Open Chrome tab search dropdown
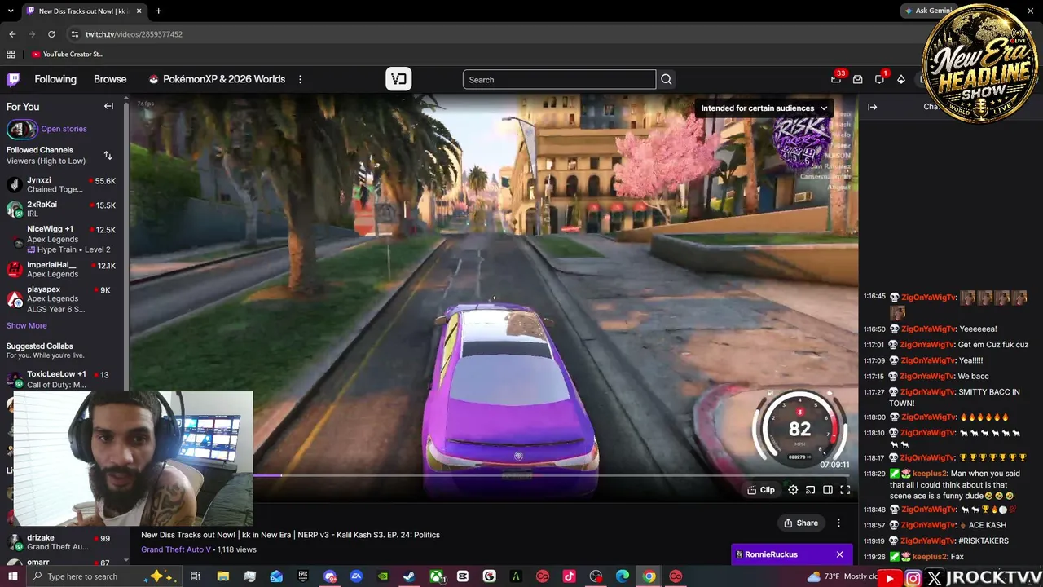This screenshot has width=1043, height=587. pyautogui.click(x=9, y=11)
